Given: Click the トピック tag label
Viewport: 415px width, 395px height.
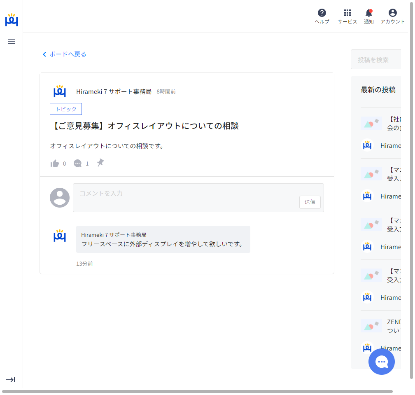Looking at the screenshot, I should (x=66, y=109).
